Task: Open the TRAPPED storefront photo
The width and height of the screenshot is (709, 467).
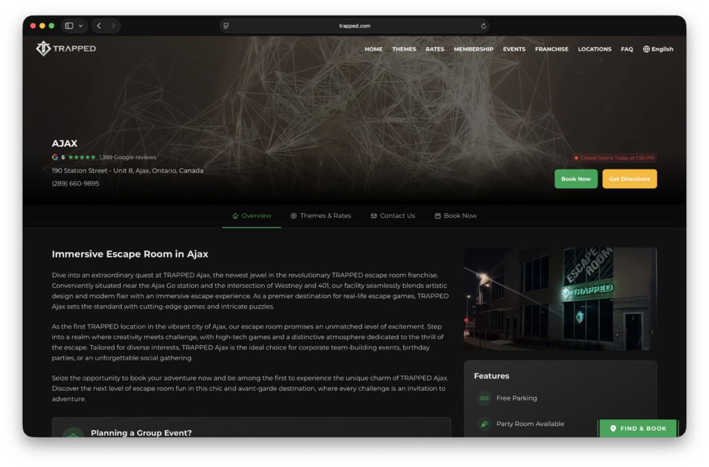Action: click(559, 299)
